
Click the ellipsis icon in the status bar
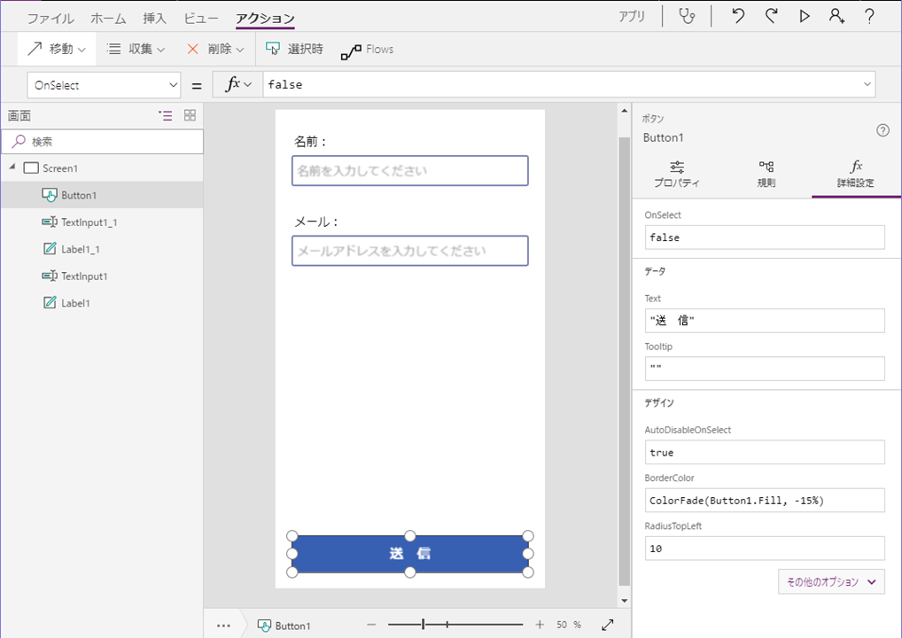click(224, 624)
